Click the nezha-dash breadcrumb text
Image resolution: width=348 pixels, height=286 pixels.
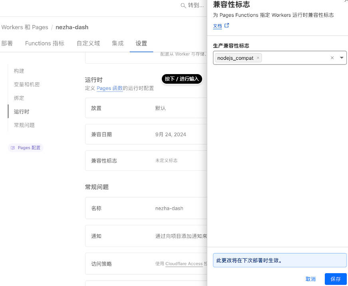click(x=72, y=27)
